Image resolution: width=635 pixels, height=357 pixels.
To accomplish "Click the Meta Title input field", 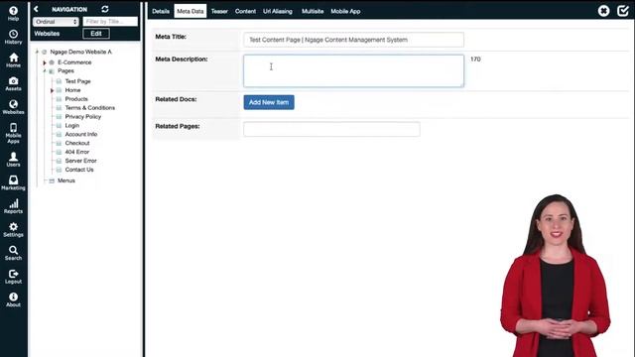I will pos(353,40).
